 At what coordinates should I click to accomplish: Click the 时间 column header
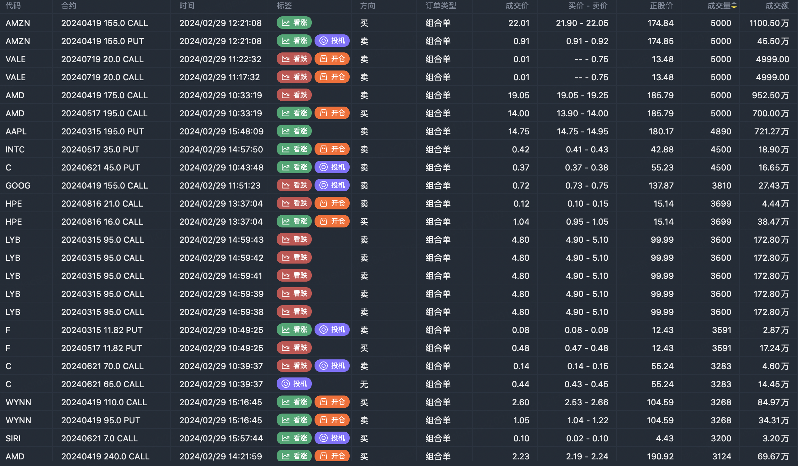(187, 6)
